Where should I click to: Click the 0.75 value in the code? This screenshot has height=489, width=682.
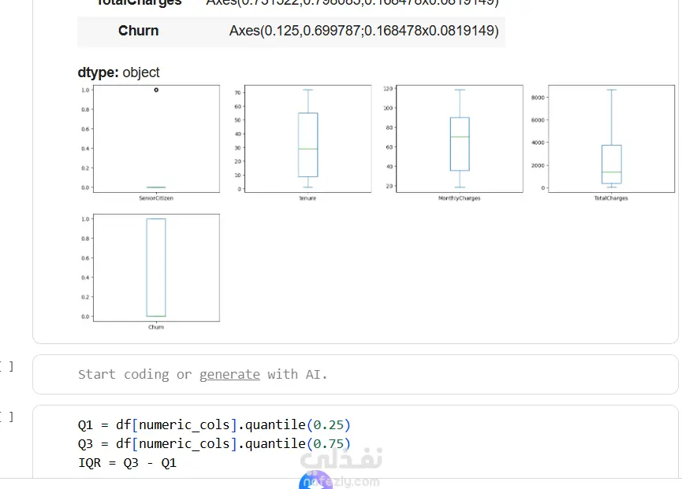(328, 444)
